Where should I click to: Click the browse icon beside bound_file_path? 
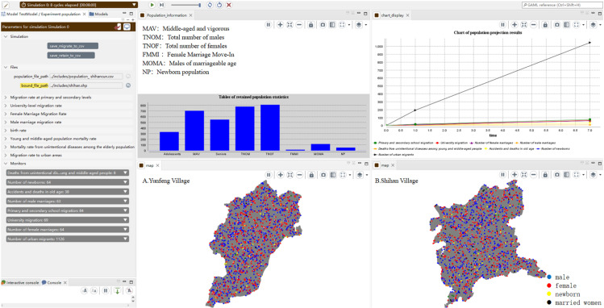pos(128,85)
